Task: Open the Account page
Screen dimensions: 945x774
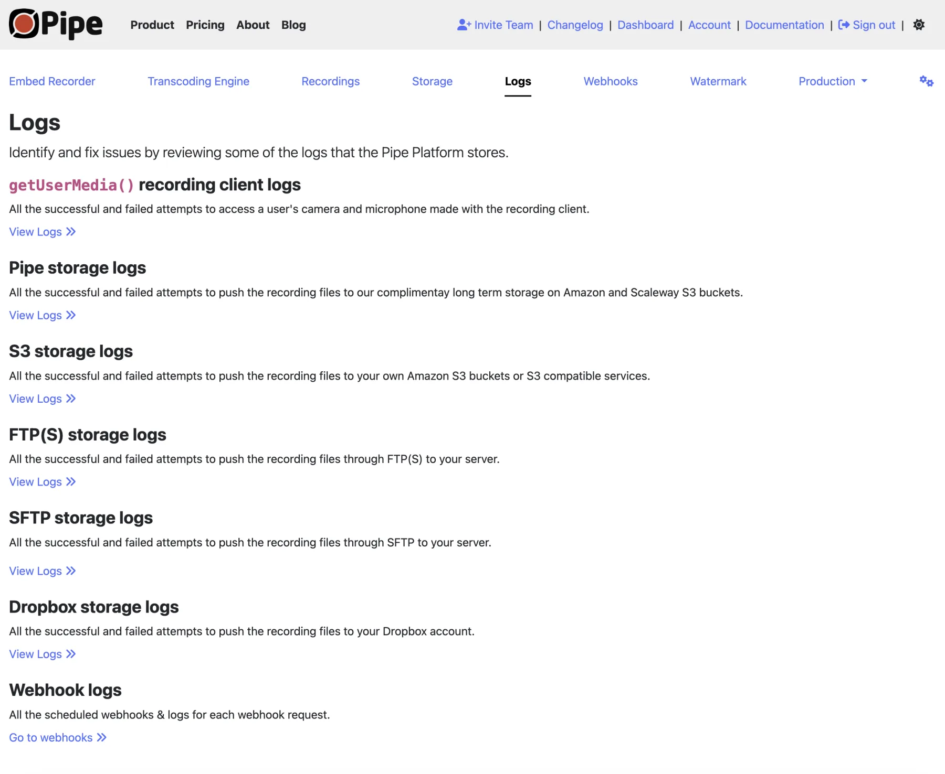Action: [x=709, y=25]
